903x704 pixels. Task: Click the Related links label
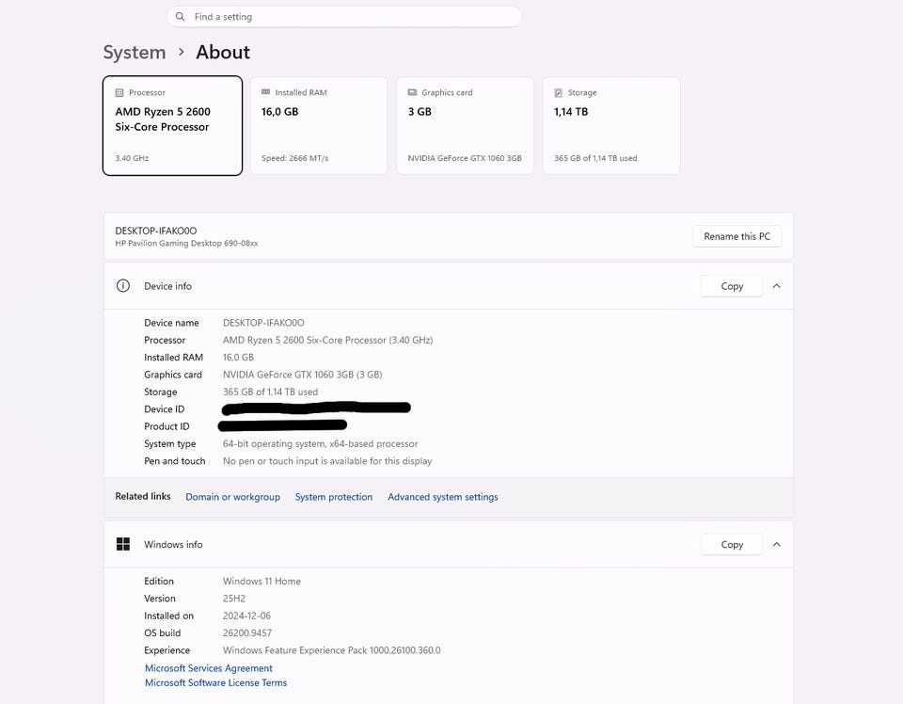click(143, 496)
